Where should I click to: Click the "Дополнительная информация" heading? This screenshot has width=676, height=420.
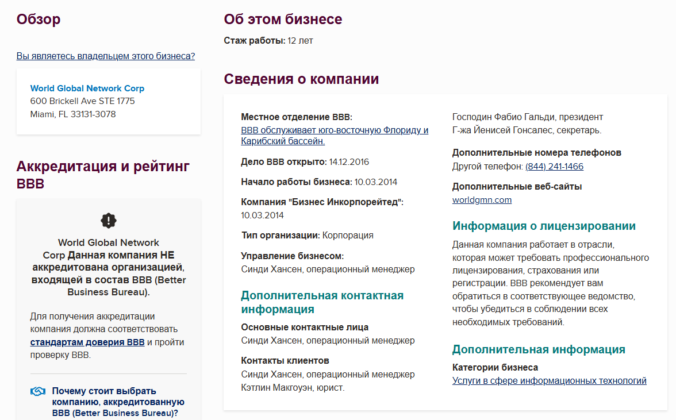pyautogui.click(x=539, y=349)
